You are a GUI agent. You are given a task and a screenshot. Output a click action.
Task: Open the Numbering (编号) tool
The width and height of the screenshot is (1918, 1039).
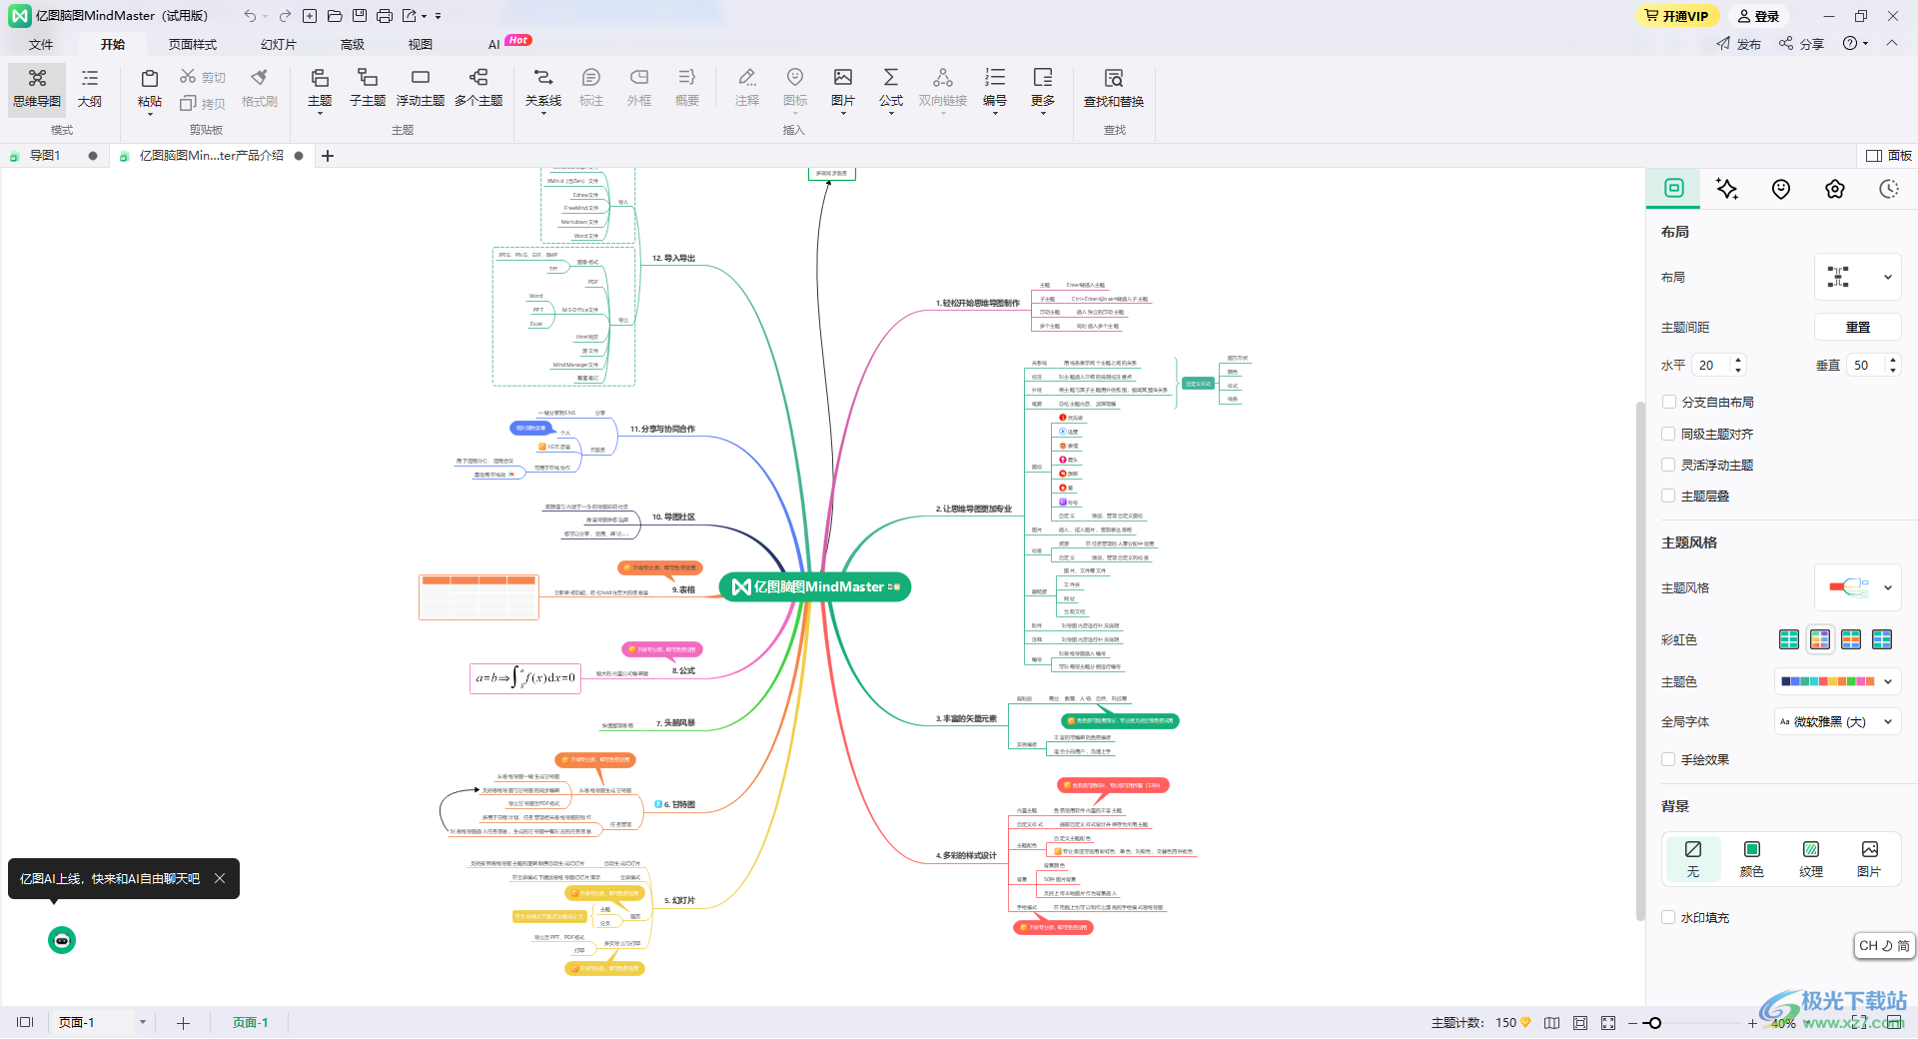coord(995,89)
